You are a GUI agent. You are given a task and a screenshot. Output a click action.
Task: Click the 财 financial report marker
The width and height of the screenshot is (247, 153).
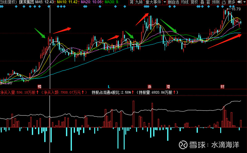click(222, 86)
